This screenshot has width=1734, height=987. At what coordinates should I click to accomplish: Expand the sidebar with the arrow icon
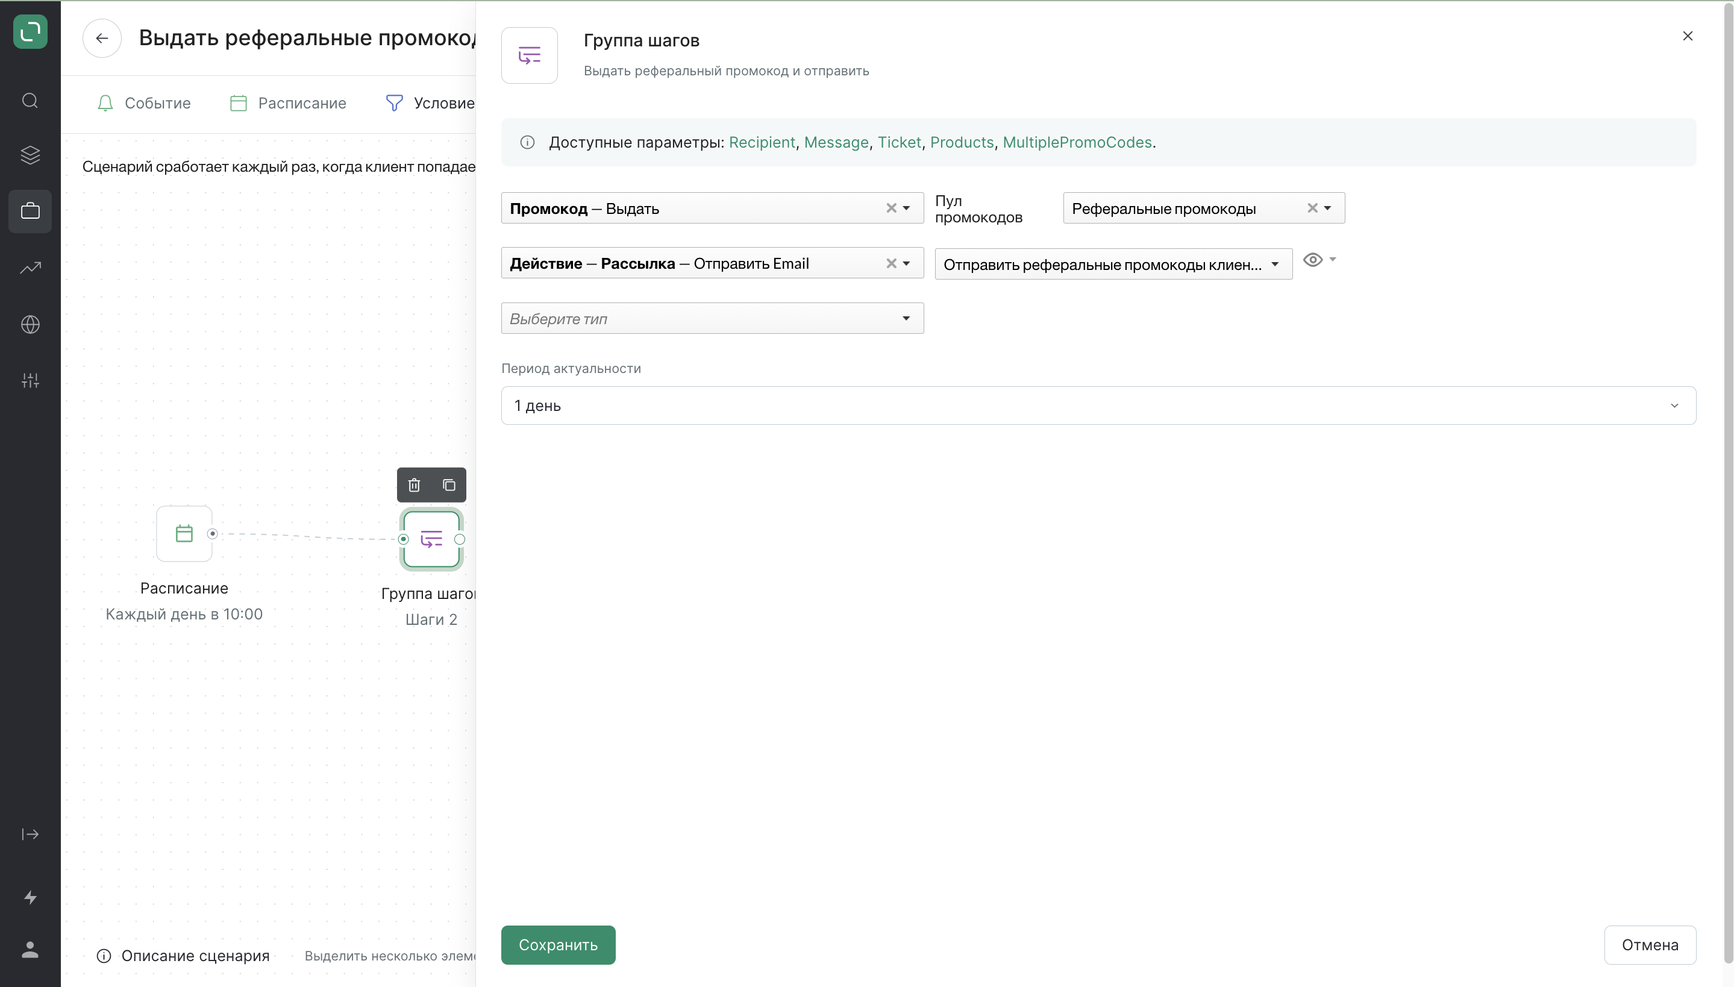point(30,834)
